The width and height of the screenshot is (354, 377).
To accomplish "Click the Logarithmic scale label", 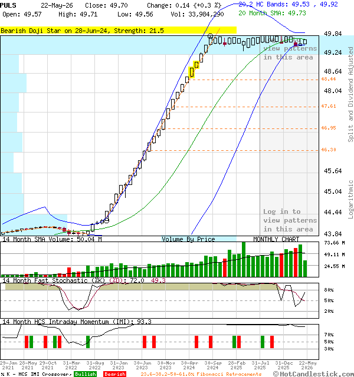I will click(x=350, y=199).
